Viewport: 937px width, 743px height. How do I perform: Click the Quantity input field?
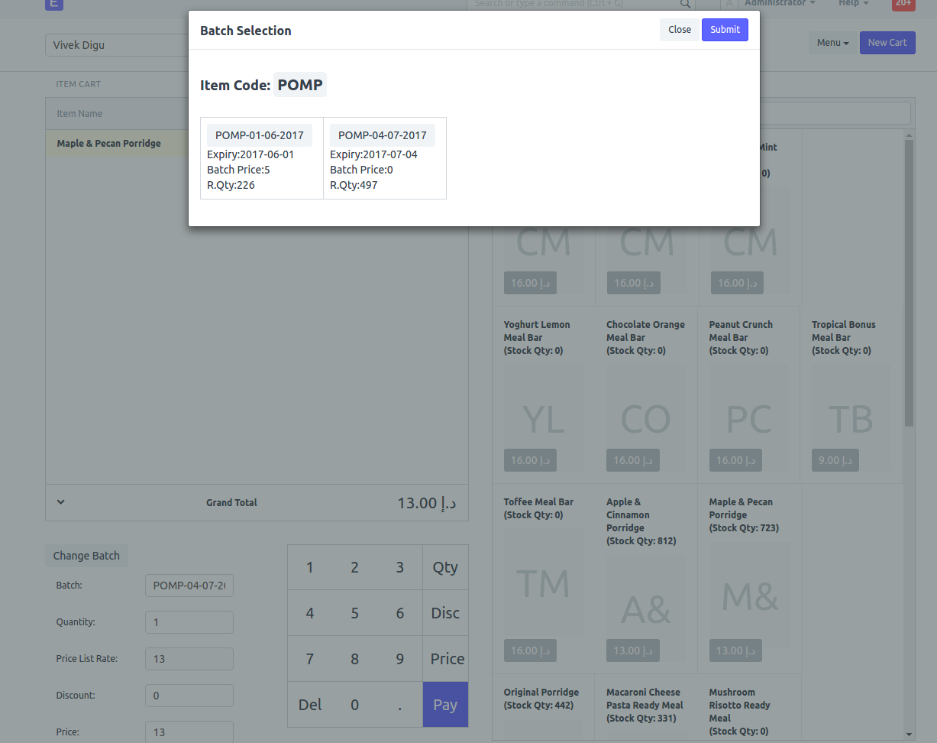[x=189, y=622]
